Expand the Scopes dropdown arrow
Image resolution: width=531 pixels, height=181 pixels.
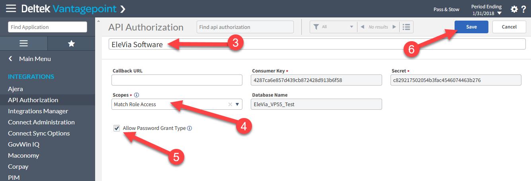[x=237, y=105]
